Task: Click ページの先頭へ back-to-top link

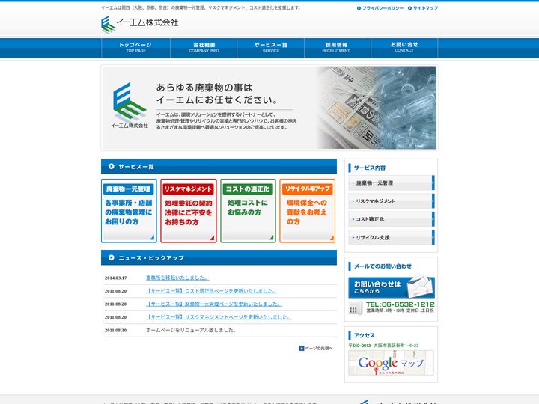Action: pyautogui.click(x=316, y=349)
